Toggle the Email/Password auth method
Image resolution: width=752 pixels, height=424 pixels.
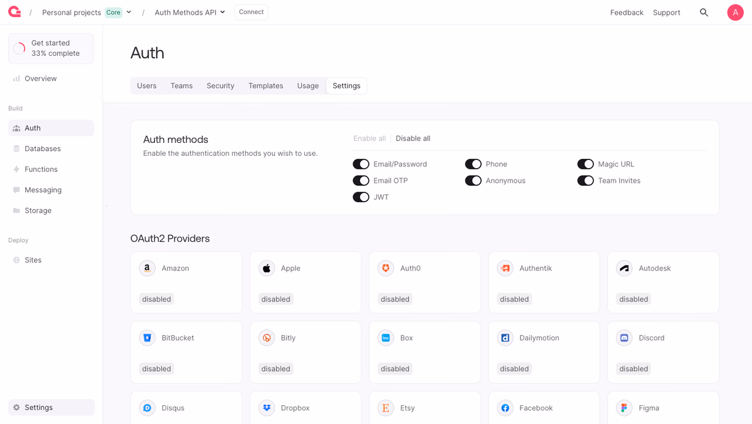coord(361,164)
